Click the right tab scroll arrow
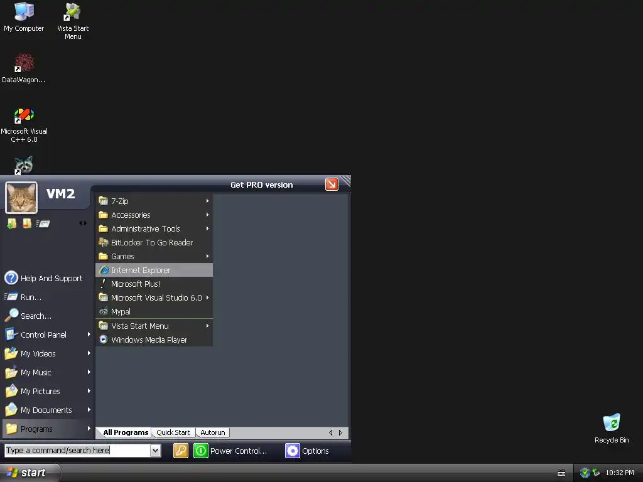The height and width of the screenshot is (482, 643). [340, 433]
